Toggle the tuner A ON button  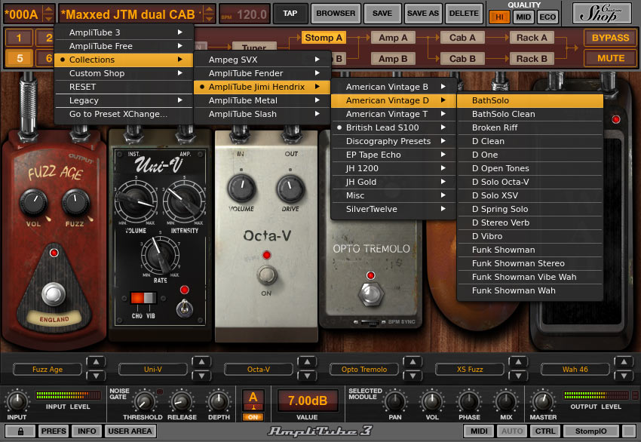pyautogui.click(x=253, y=417)
